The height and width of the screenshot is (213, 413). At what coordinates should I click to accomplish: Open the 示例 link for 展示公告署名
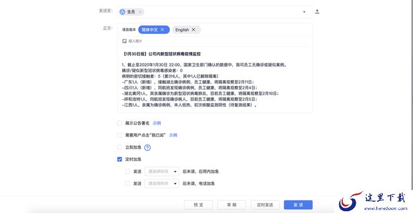(x=157, y=123)
